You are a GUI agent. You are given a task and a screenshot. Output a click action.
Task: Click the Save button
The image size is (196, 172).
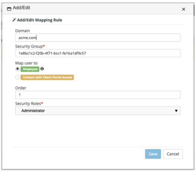coord(153,154)
